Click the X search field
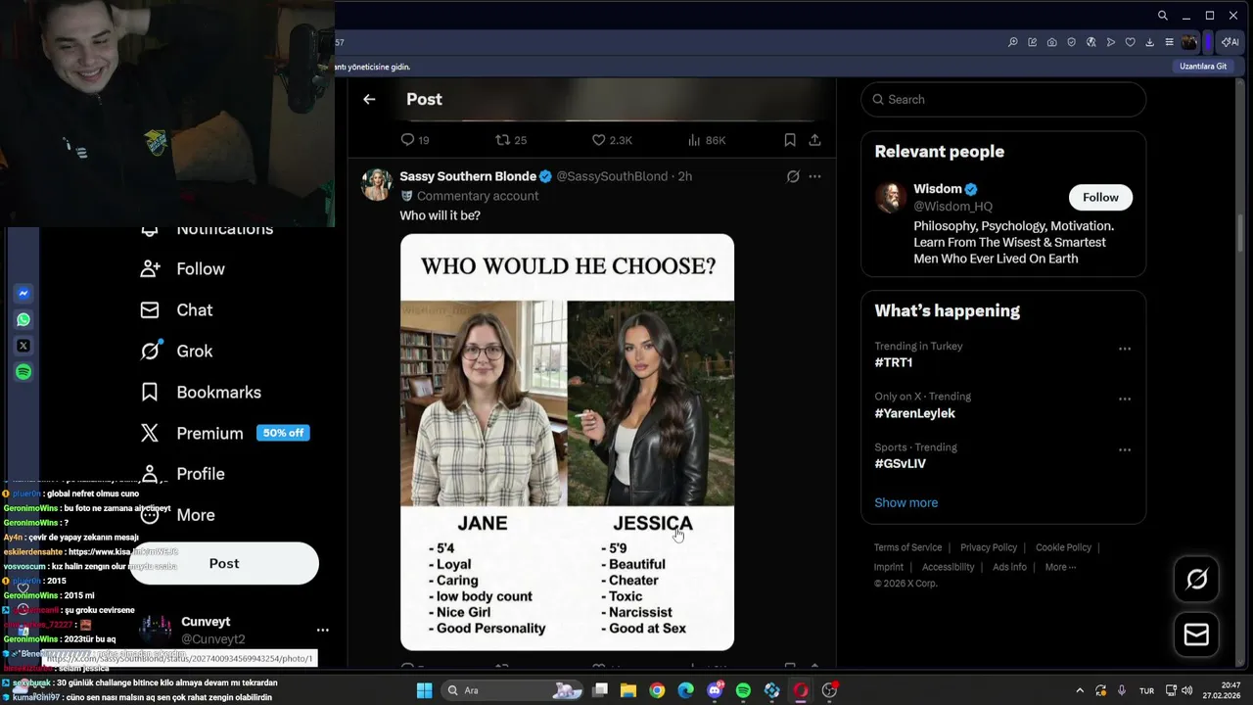1253x705 pixels. tap(1003, 99)
